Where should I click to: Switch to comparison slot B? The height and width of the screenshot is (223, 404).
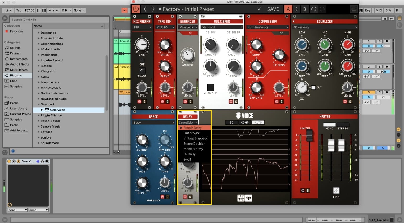pos(304,9)
